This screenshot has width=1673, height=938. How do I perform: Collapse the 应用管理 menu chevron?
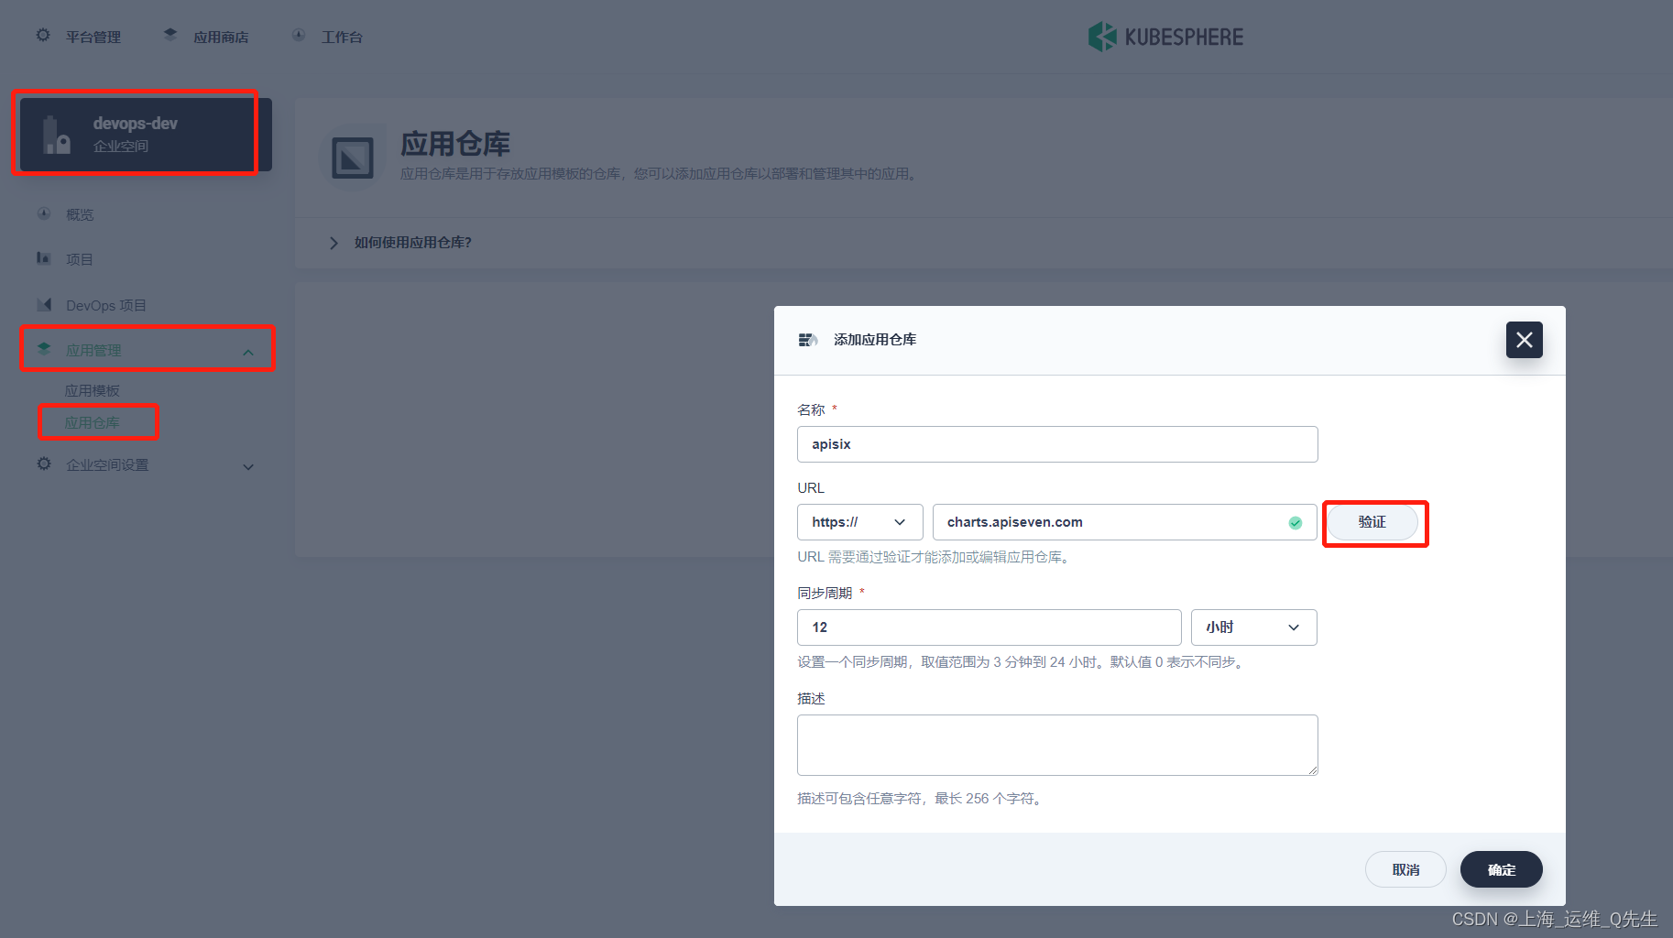248,353
